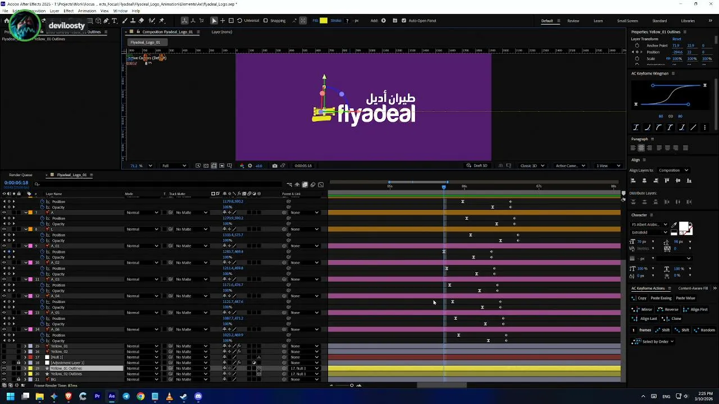Open the FS Albert Arabic font dropdown

(x=649, y=224)
